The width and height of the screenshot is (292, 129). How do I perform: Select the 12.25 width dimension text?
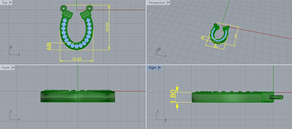pos(77,59)
